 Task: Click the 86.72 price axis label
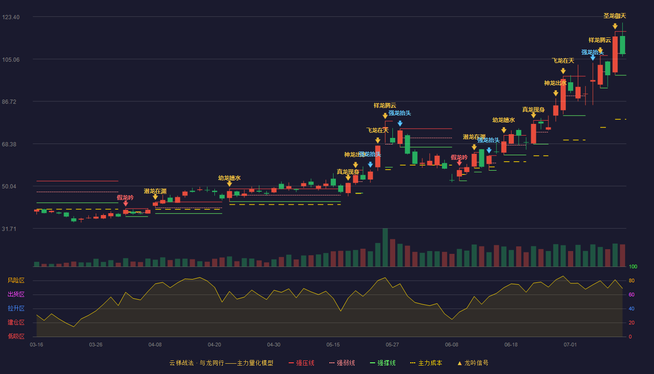tap(9, 101)
